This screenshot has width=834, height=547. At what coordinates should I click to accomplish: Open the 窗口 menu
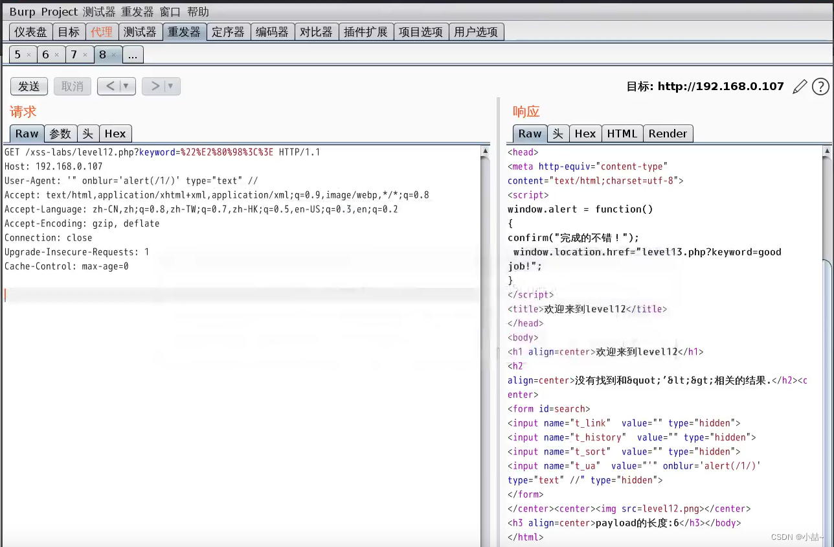170,12
